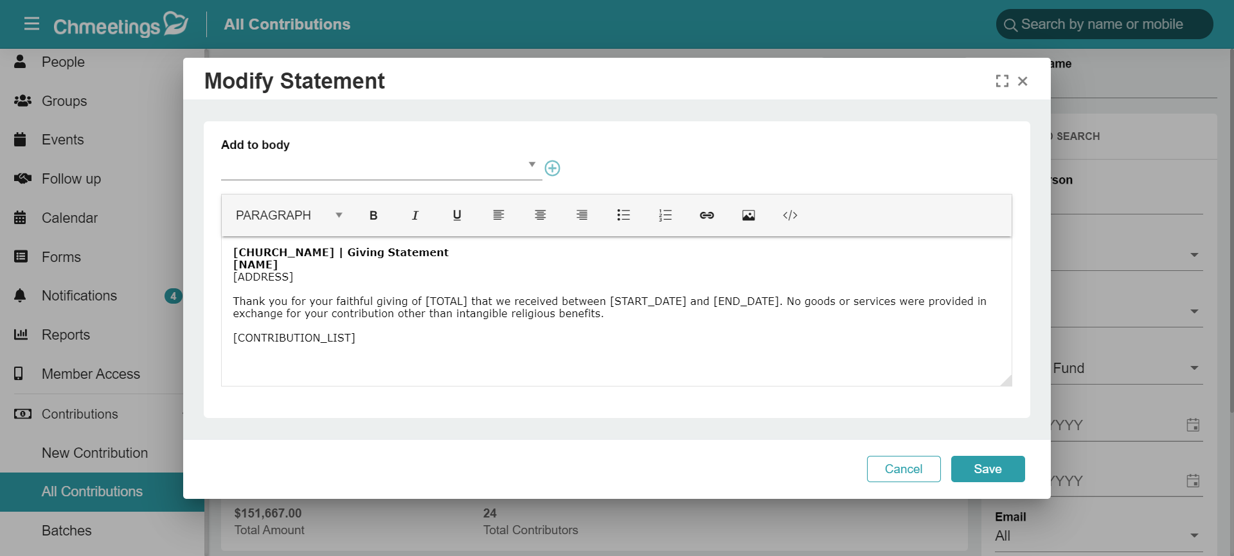Image resolution: width=1234 pixels, height=556 pixels.
Task: Open the second date picker calendar icon
Action: point(1193,481)
